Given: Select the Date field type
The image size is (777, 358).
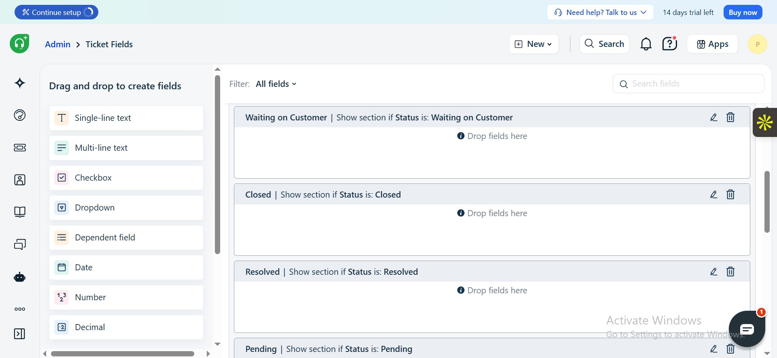Looking at the screenshot, I should coord(126,267).
